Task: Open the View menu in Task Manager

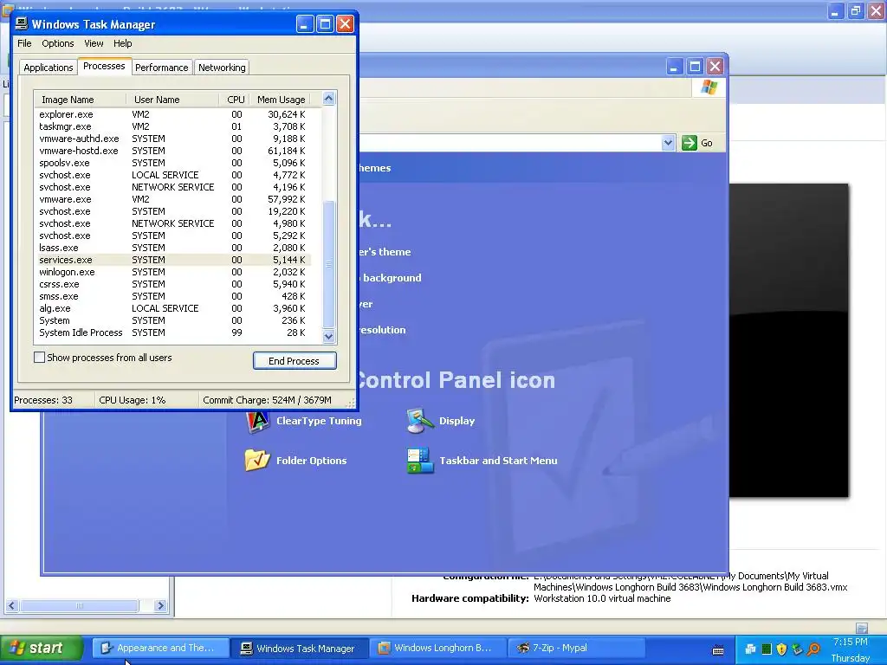Action: point(94,43)
